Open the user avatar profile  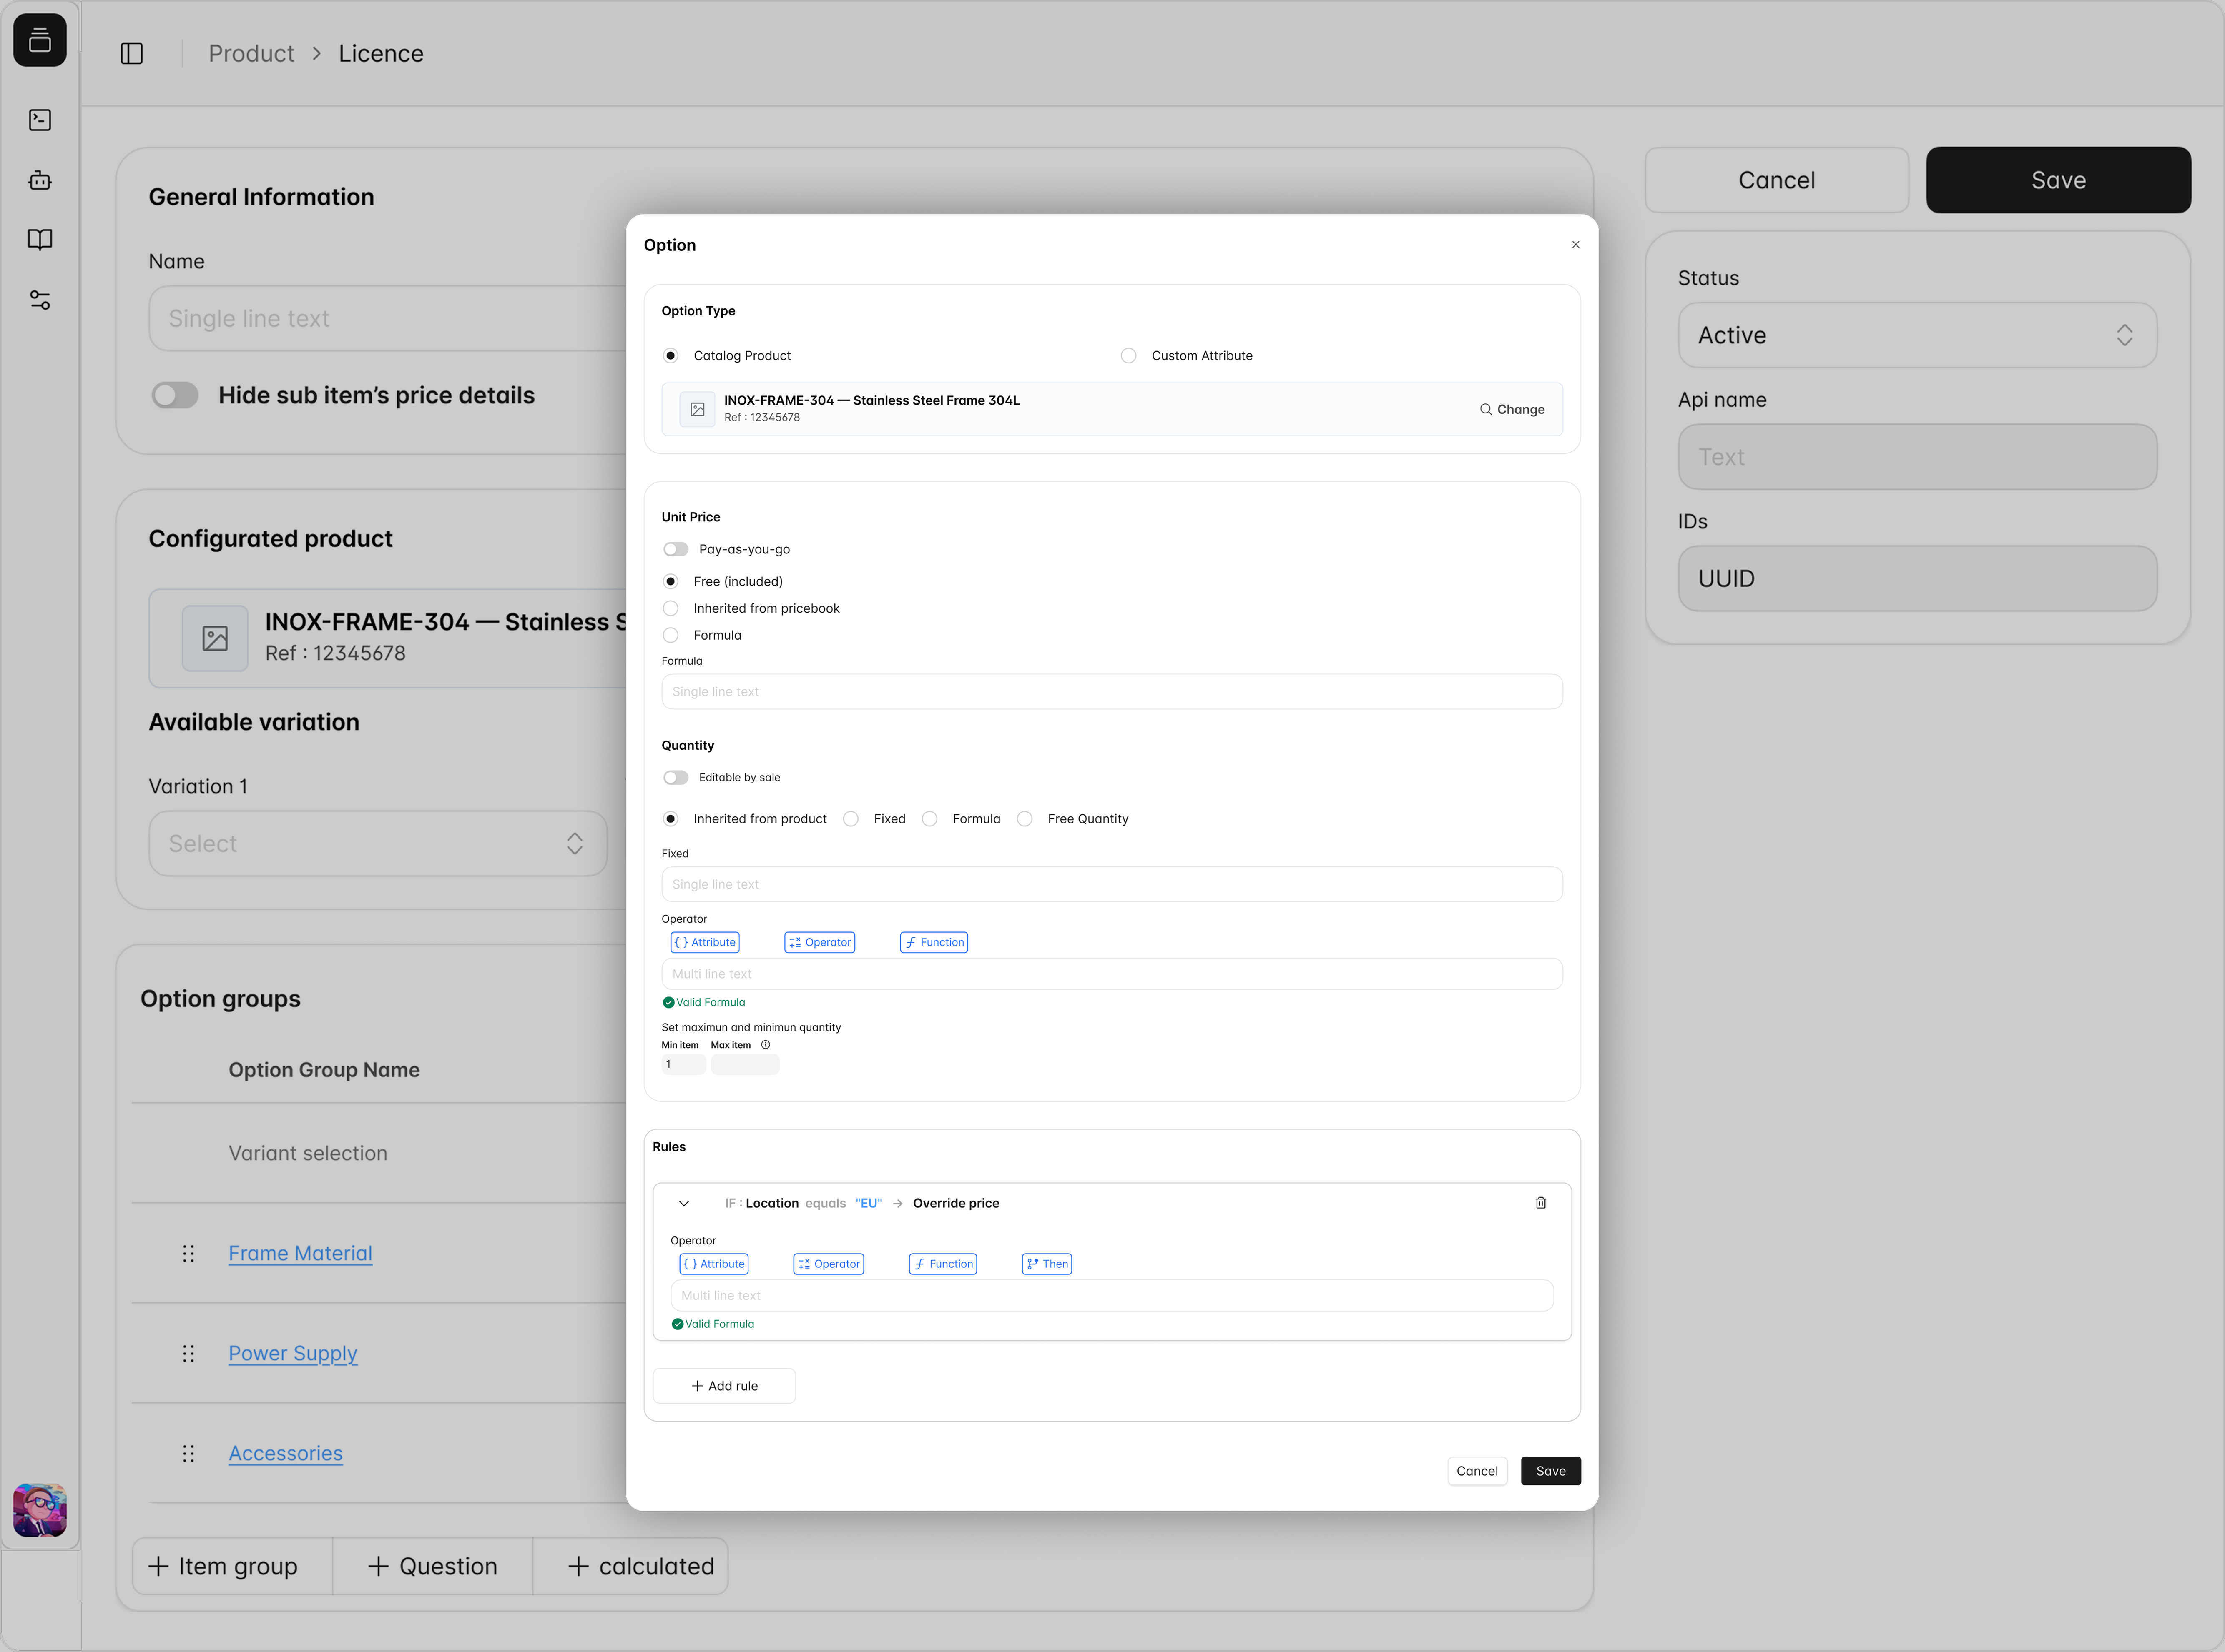point(40,1510)
